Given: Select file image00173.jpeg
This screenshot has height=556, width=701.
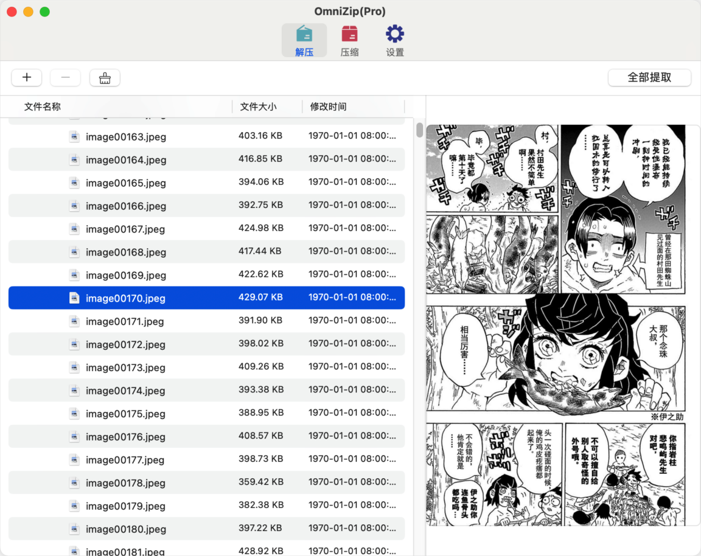Looking at the screenshot, I should pos(206,367).
